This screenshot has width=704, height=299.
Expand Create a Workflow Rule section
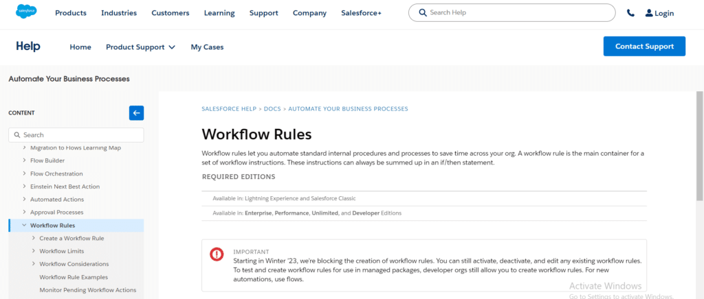[34, 238]
